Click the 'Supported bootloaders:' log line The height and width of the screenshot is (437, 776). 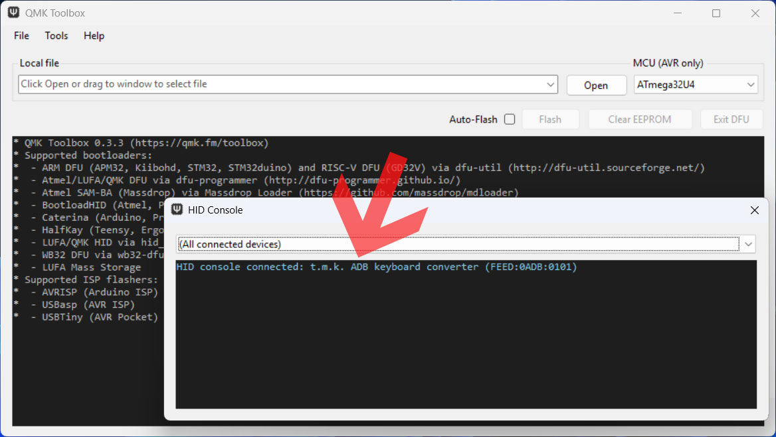pos(82,155)
